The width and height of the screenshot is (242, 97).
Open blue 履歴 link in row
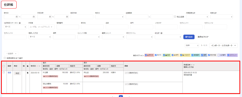[x=9, y=73]
